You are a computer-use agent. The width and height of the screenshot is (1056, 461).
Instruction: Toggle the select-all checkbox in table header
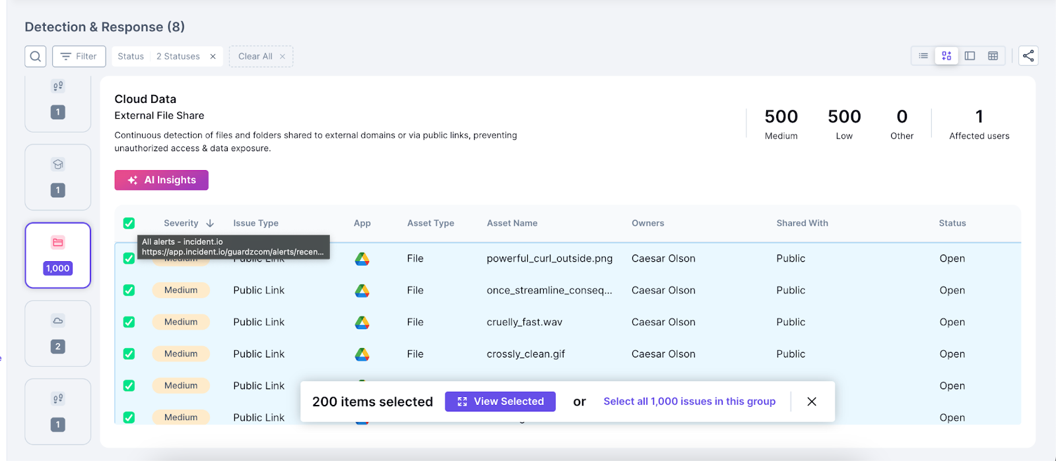pyautogui.click(x=129, y=224)
